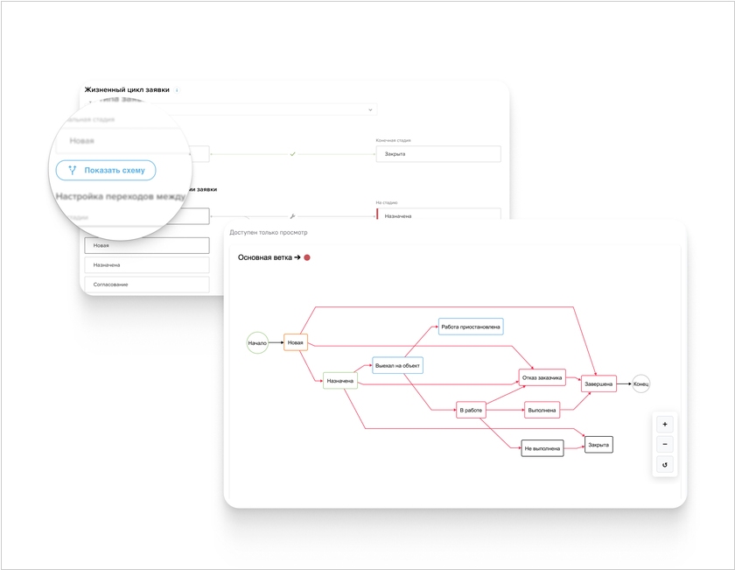Click the Показать схему button
Viewport: 735px width, 570px height.
pyautogui.click(x=106, y=170)
